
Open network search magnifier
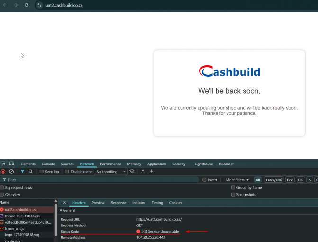click(x=31, y=172)
